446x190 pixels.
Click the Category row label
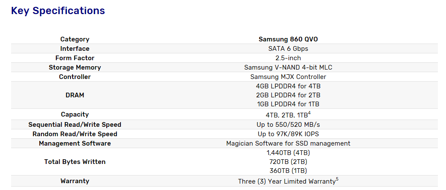(x=75, y=39)
